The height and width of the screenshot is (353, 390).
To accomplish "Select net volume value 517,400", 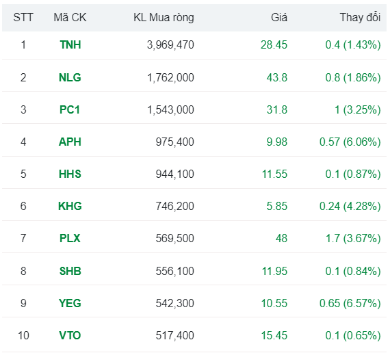I will 175,336.
